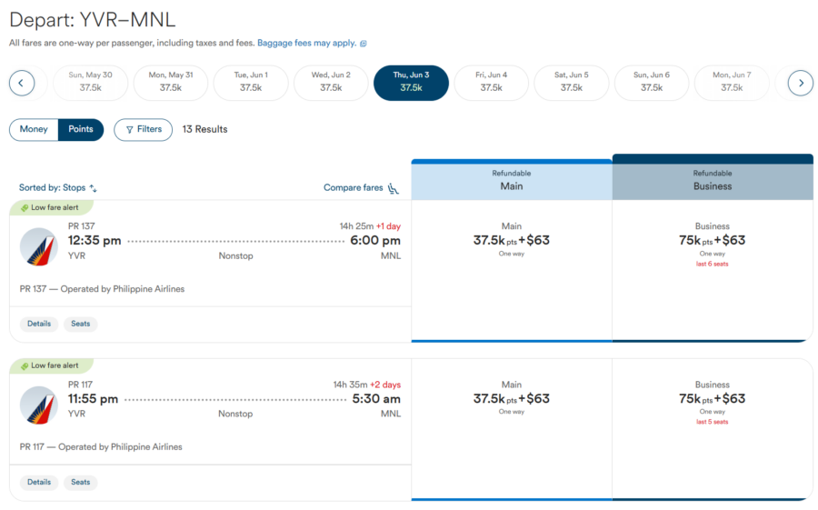Screen dimensions: 818x510
Task: Click the Refundable Business column header
Action: tap(713, 177)
